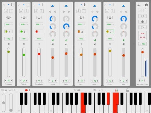Open the Main output selector on channel 4 strip

[8, 24]
